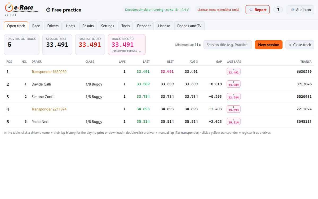
Task: Click the Fastest Today card
Action: pyautogui.click(x=90, y=45)
